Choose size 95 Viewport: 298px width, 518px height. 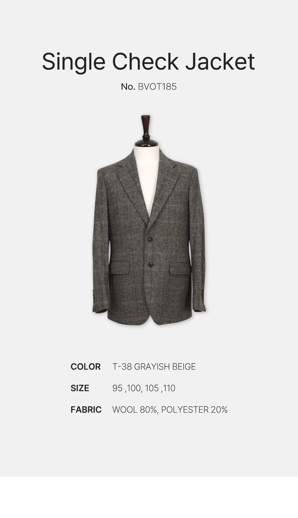117,388
